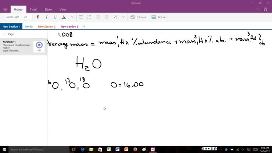Toggle bold formatting
Image resolution: width=272 pixels, height=153 pixels.
click(38, 17)
